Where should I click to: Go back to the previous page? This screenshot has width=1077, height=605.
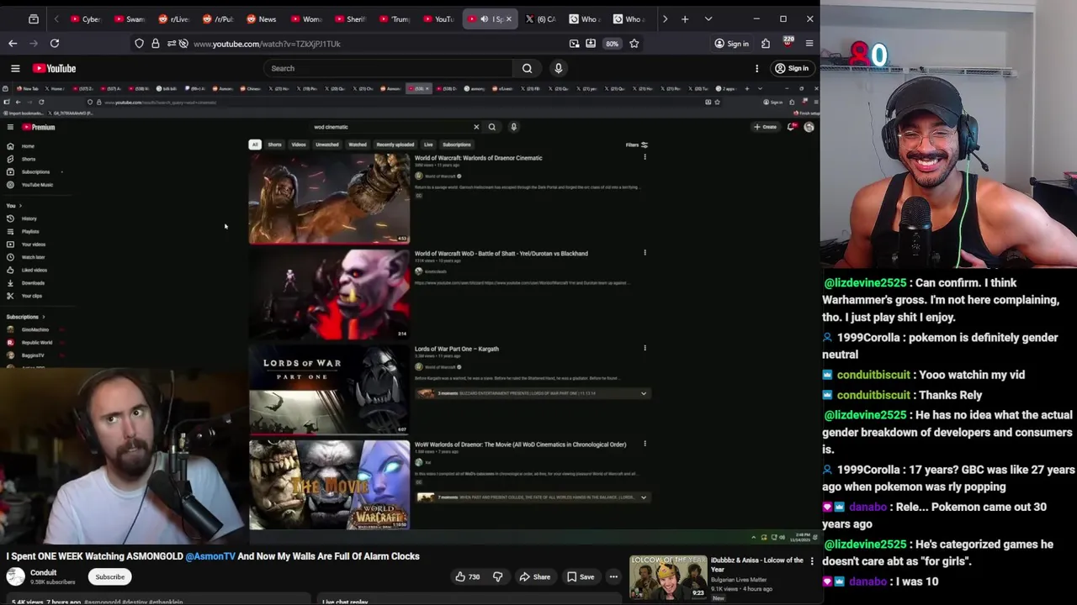13,43
